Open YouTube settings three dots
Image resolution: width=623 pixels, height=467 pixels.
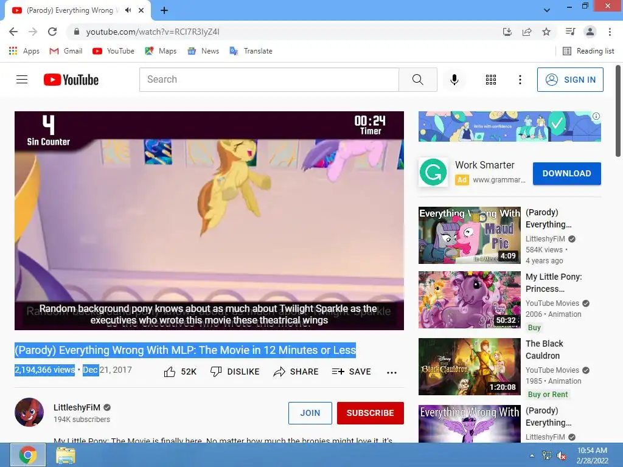(x=520, y=80)
